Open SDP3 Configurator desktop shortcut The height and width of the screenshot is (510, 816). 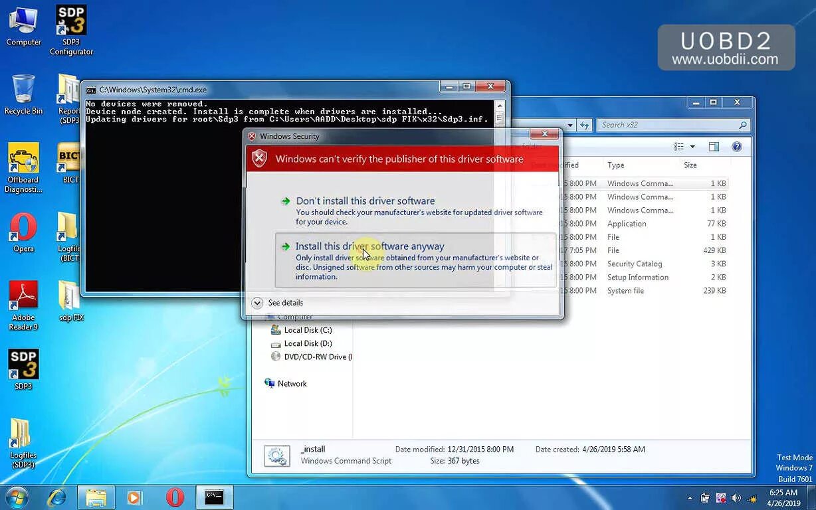71,31
